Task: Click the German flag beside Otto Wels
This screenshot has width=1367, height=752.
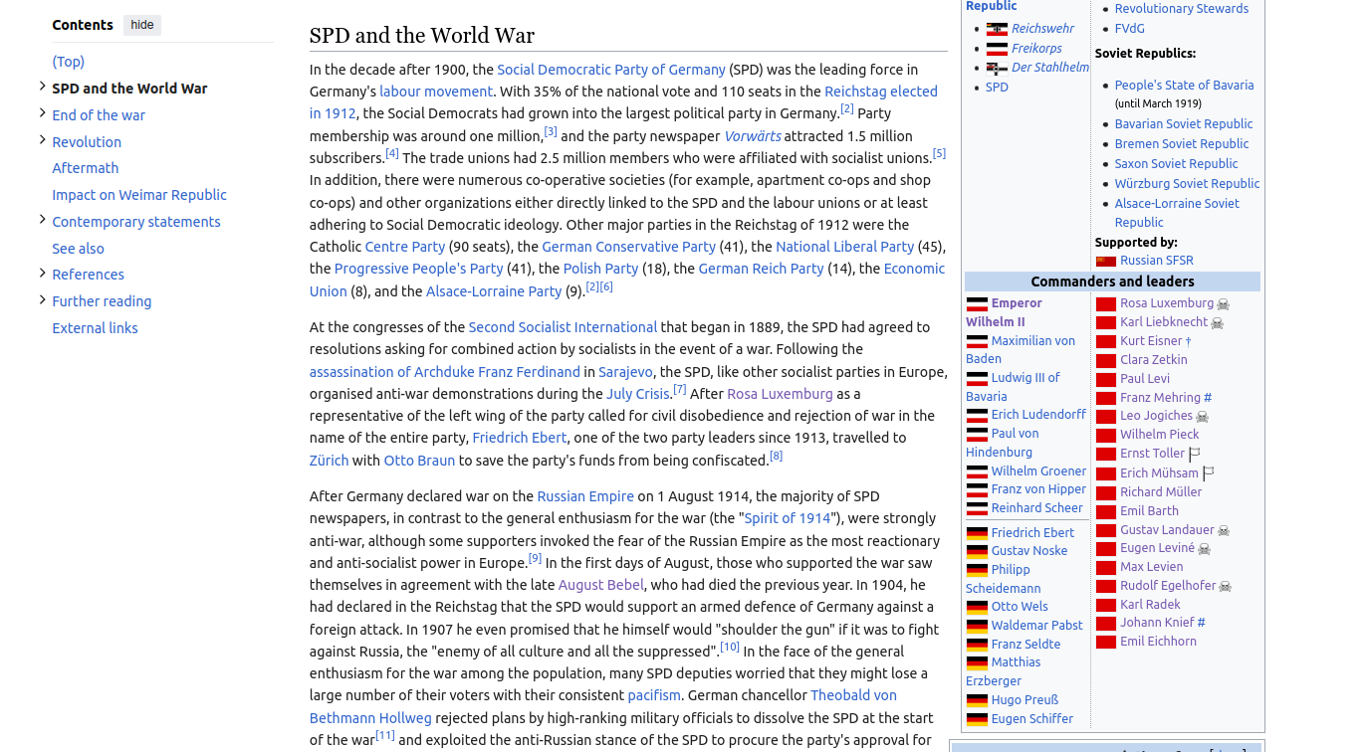Action: click(977, 608)
